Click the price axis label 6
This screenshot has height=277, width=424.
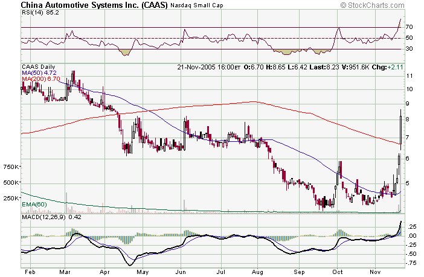pos(408,158)
